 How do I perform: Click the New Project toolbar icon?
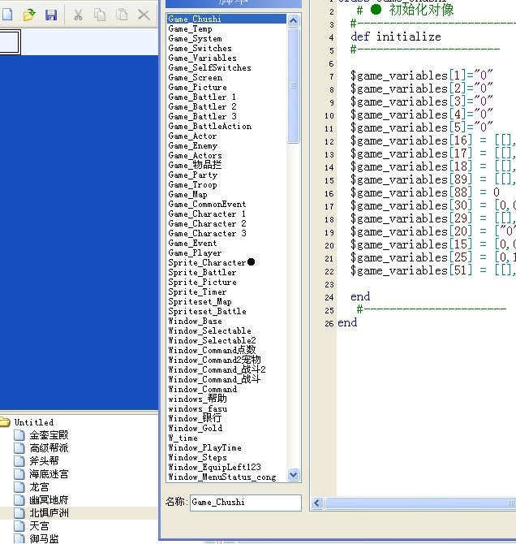[7, 15]
